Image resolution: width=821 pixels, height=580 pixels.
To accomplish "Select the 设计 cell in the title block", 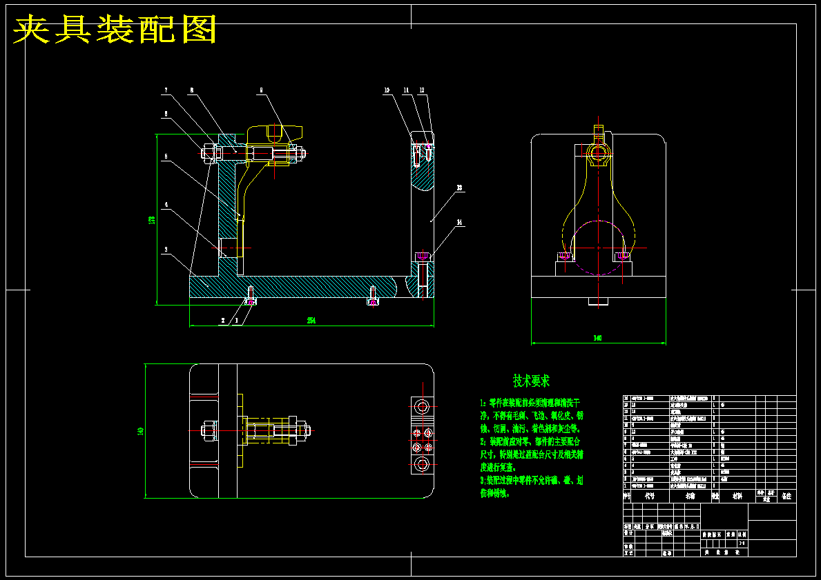I will pyautogui.click(x=628, y=532).
